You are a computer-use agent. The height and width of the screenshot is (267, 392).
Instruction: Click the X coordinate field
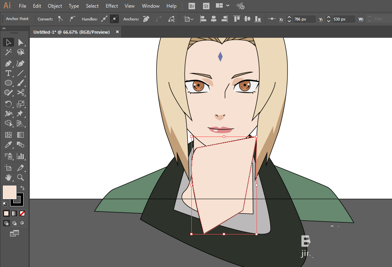tap(304, 19)
